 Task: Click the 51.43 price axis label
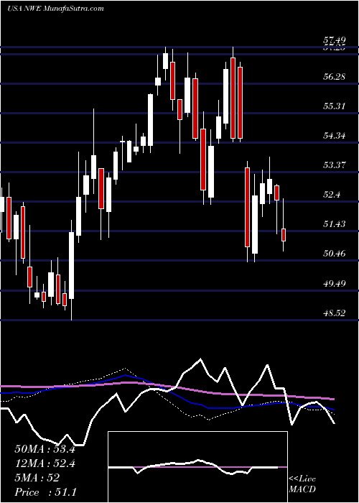click(x=335, y=224)
